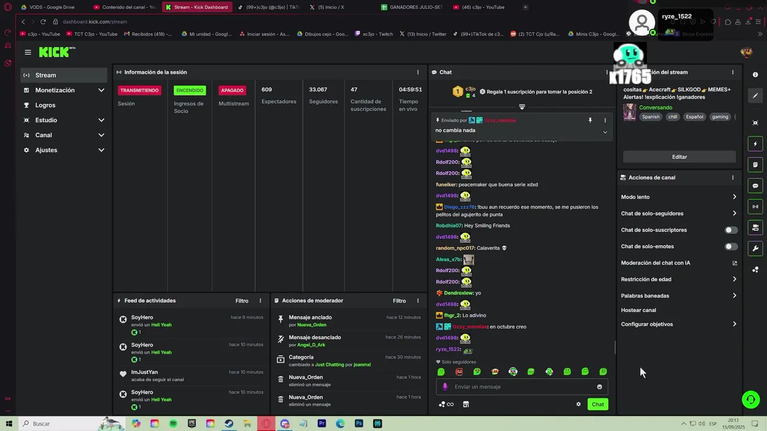Open the Feed de actividades Filtro
This screenshot has width=767, height=431.
point(241,301)
